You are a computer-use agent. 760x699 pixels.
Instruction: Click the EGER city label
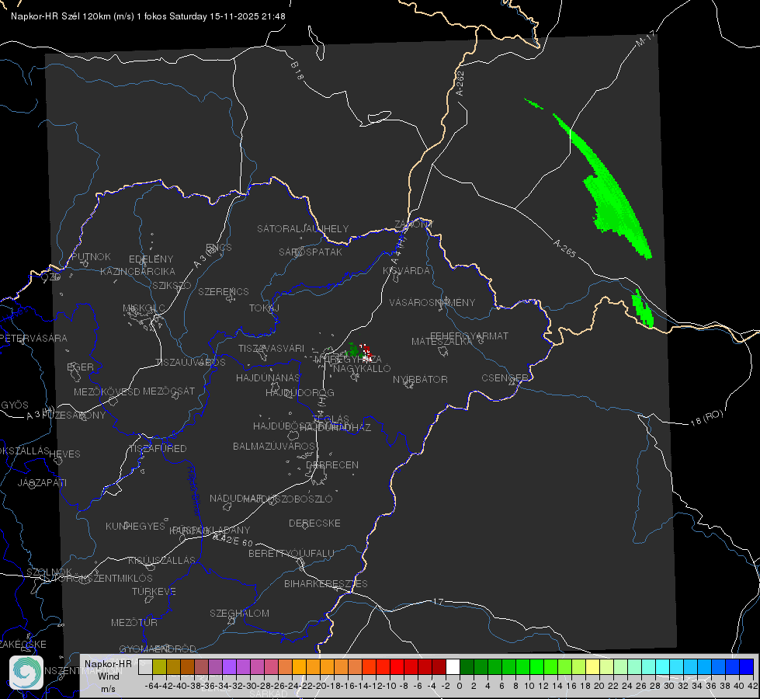point(80,367)
